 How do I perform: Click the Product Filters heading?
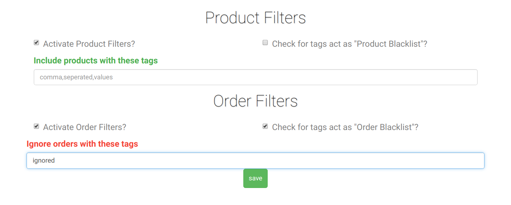[256, 17]
